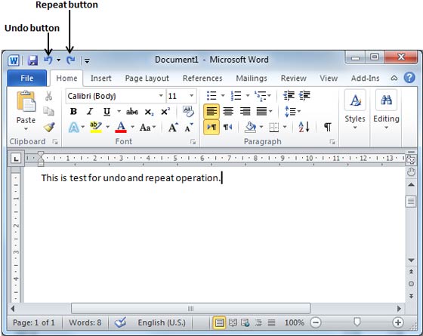Minimize the ribbon with caret icon
The width and height of the screenshot is (423, 336).
(x=394, y=79)
